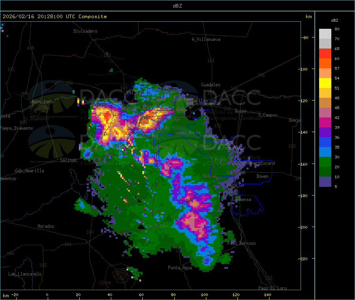Click the 'dBZ' title at top center

click(177, 6)
